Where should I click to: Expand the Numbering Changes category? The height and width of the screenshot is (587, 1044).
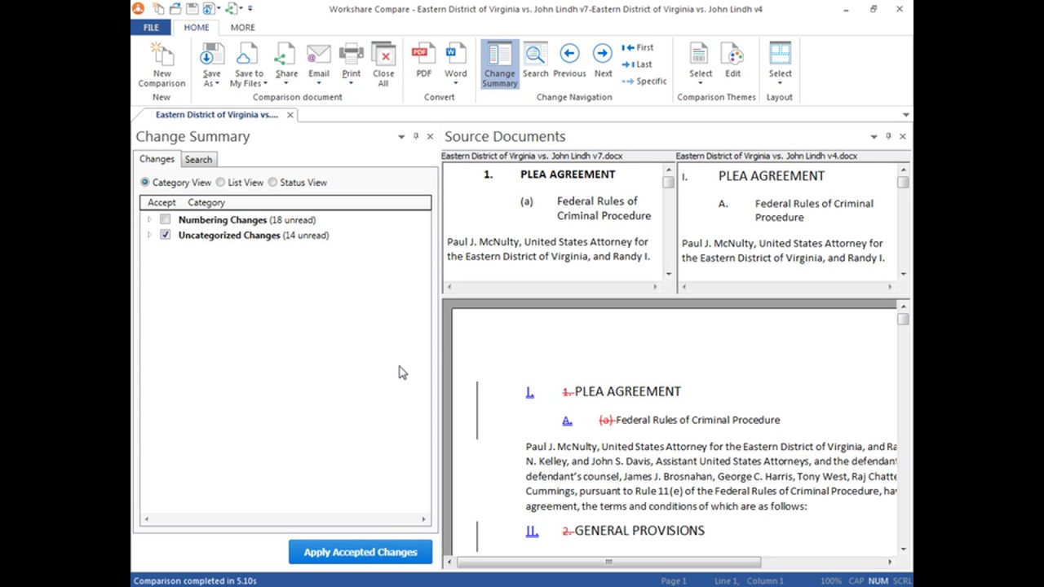pos(149,219)
